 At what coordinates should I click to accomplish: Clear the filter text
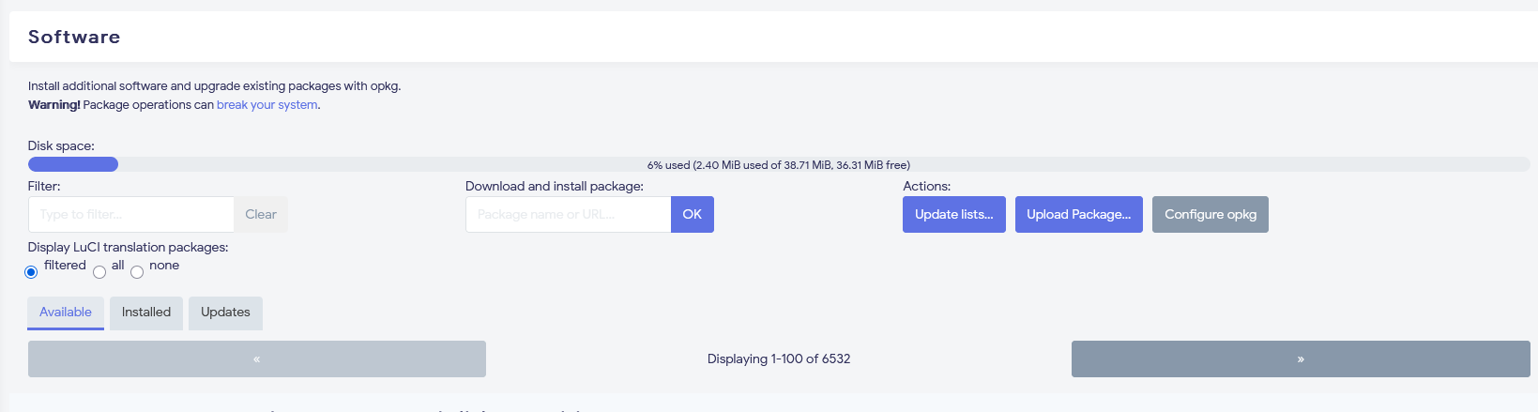coord(261,214)
